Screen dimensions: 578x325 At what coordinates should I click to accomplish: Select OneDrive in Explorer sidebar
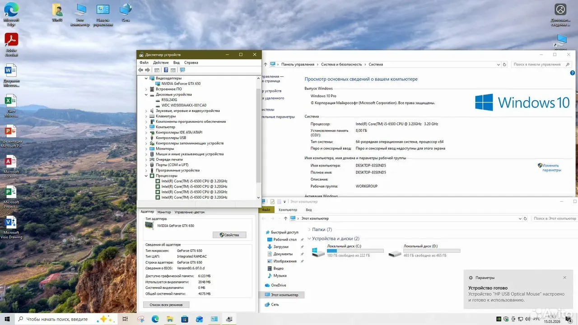click(279, 285)
